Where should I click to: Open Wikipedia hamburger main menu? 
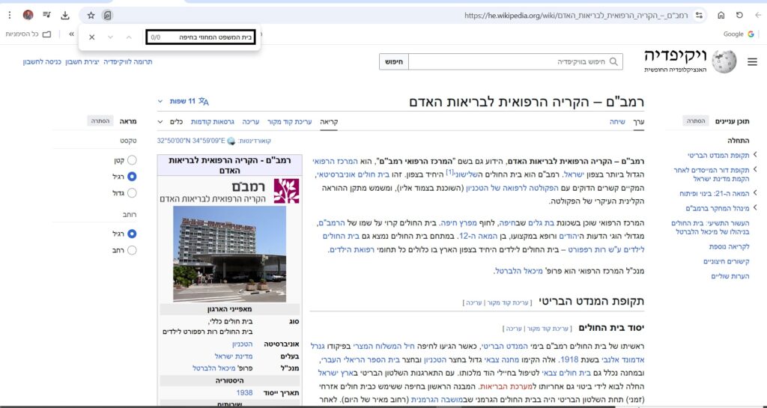pyautogui.click(x=752, y=62)
